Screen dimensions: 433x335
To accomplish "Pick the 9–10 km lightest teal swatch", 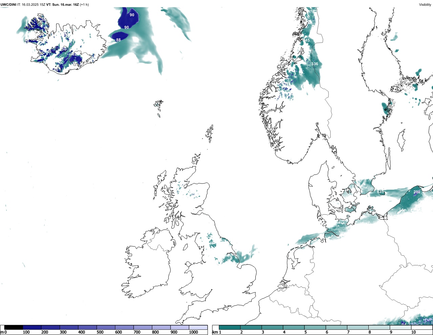I will (400, 327).
